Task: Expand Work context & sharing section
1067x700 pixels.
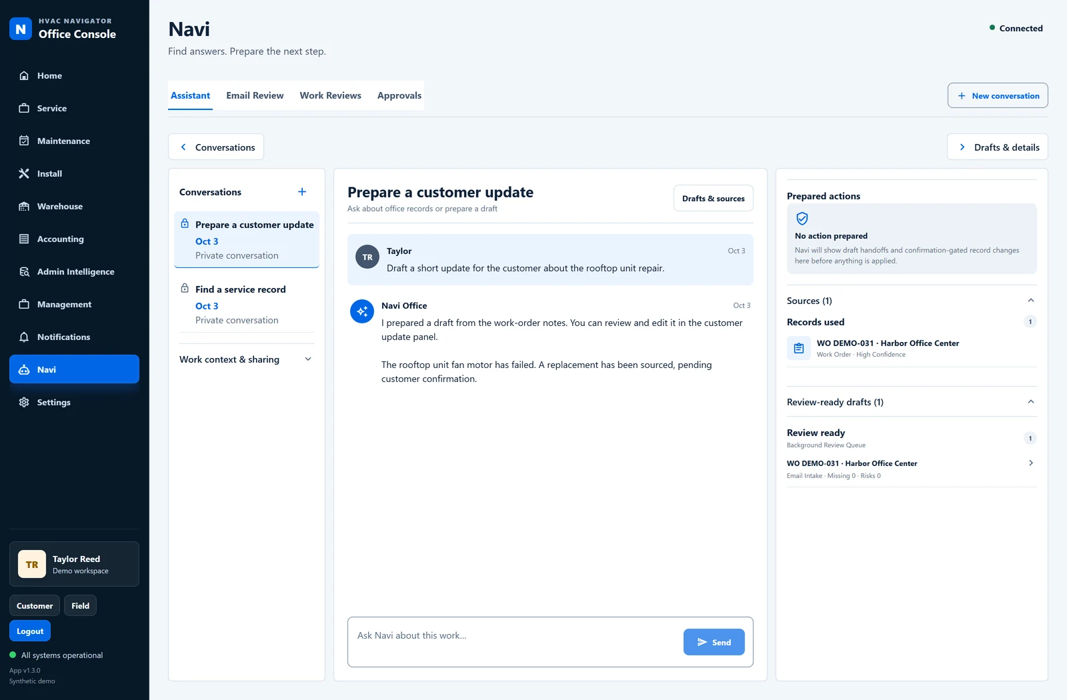Action: [246, 359]
